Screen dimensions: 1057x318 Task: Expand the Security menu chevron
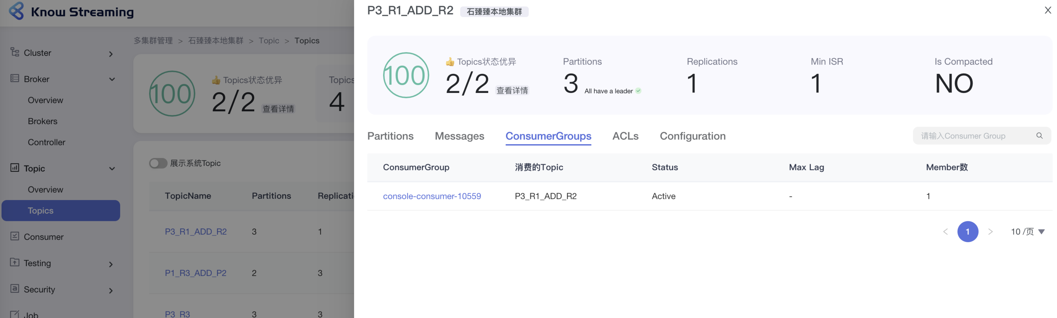tap(111, 291)
